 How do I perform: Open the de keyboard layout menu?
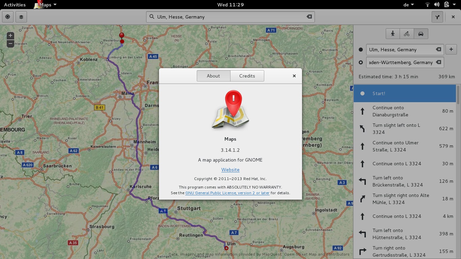[x=409, y=5]
